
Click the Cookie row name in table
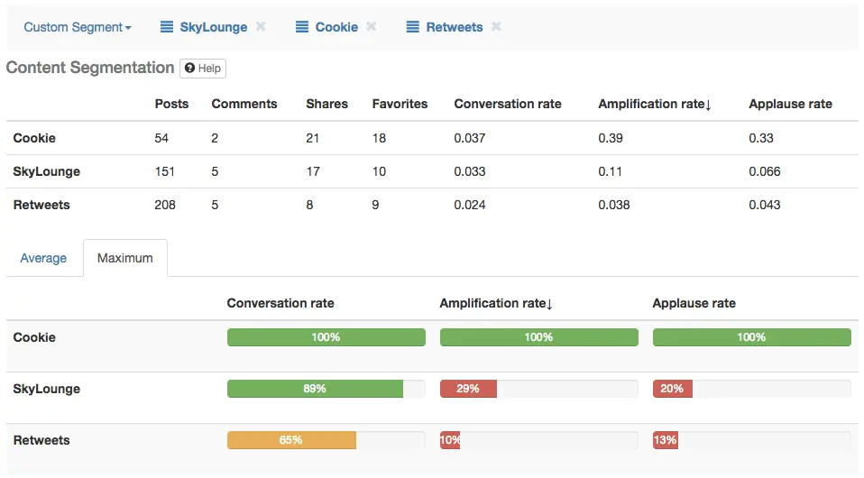34,138
